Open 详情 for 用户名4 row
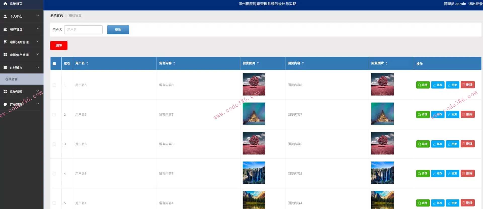483x209 pixels. (423, 203)
